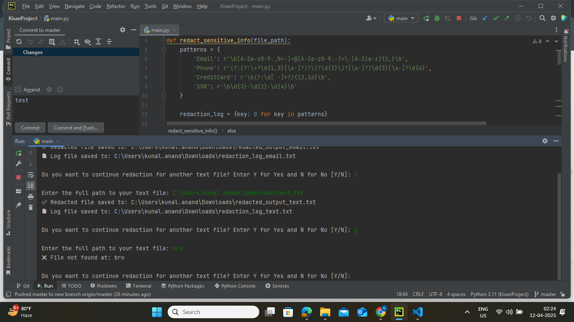This screenshot has width=574, height=322.
Task: Tick the Amend checkbox
Action: (x=18, y=89)
